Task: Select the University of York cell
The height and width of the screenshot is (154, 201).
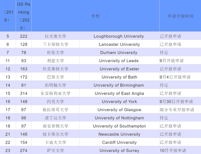Action: click(x=119, y=102)
